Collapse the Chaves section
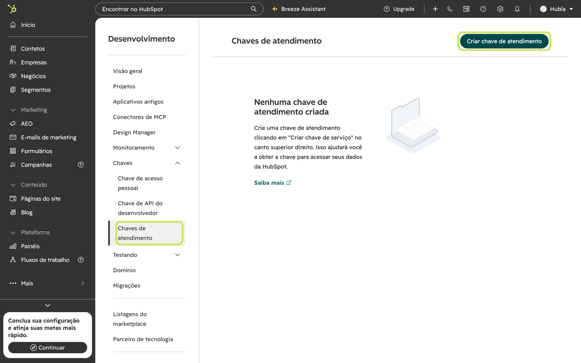 (147, 163)
